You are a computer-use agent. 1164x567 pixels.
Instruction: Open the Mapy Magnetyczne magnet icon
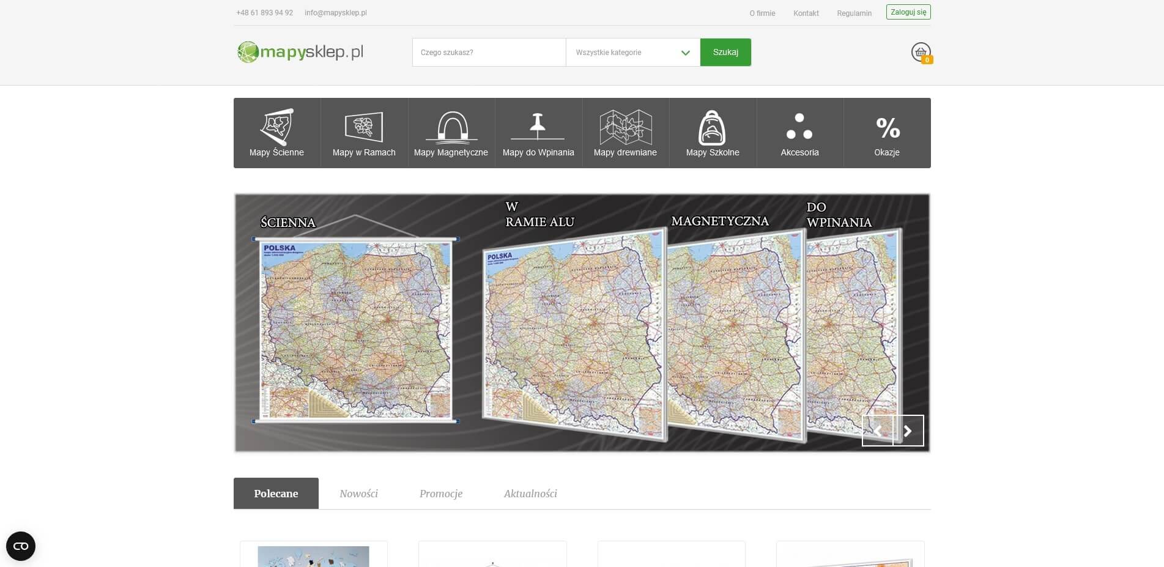[x=451, y=127]
